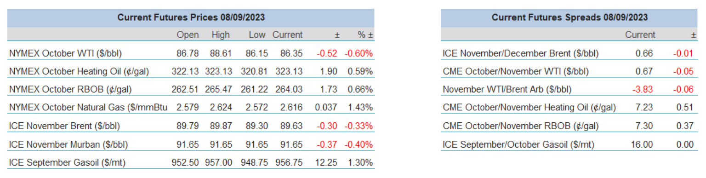
Task: Click the Open column header
Action: point(188,35)
